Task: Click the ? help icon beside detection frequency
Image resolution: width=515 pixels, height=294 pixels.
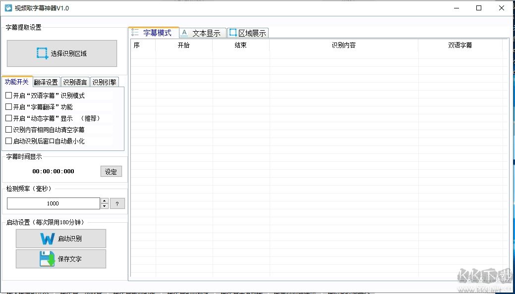Action: [117, 203]
